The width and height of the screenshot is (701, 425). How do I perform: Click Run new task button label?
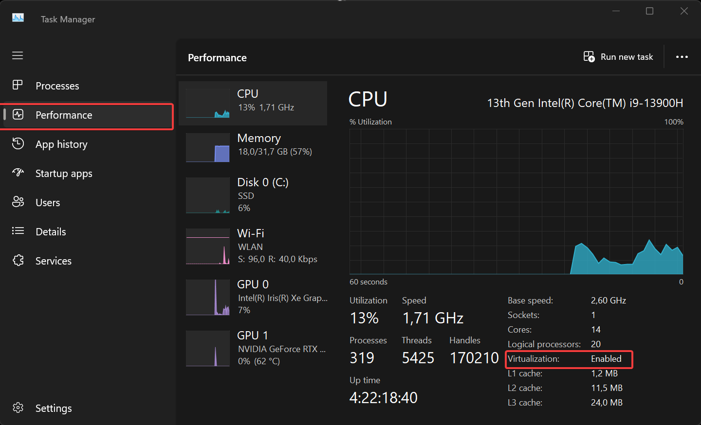pos(627,57)
